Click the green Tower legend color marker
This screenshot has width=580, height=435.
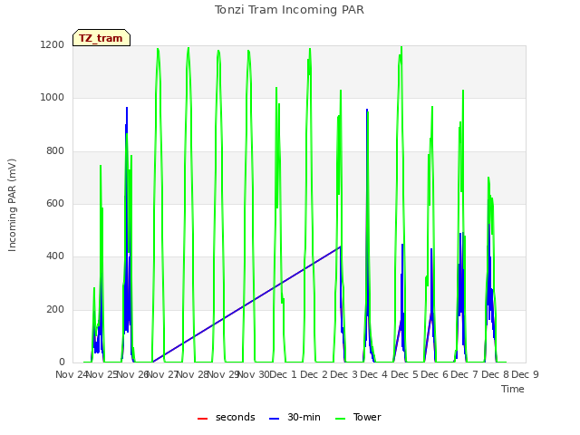(x=340, y=419)
